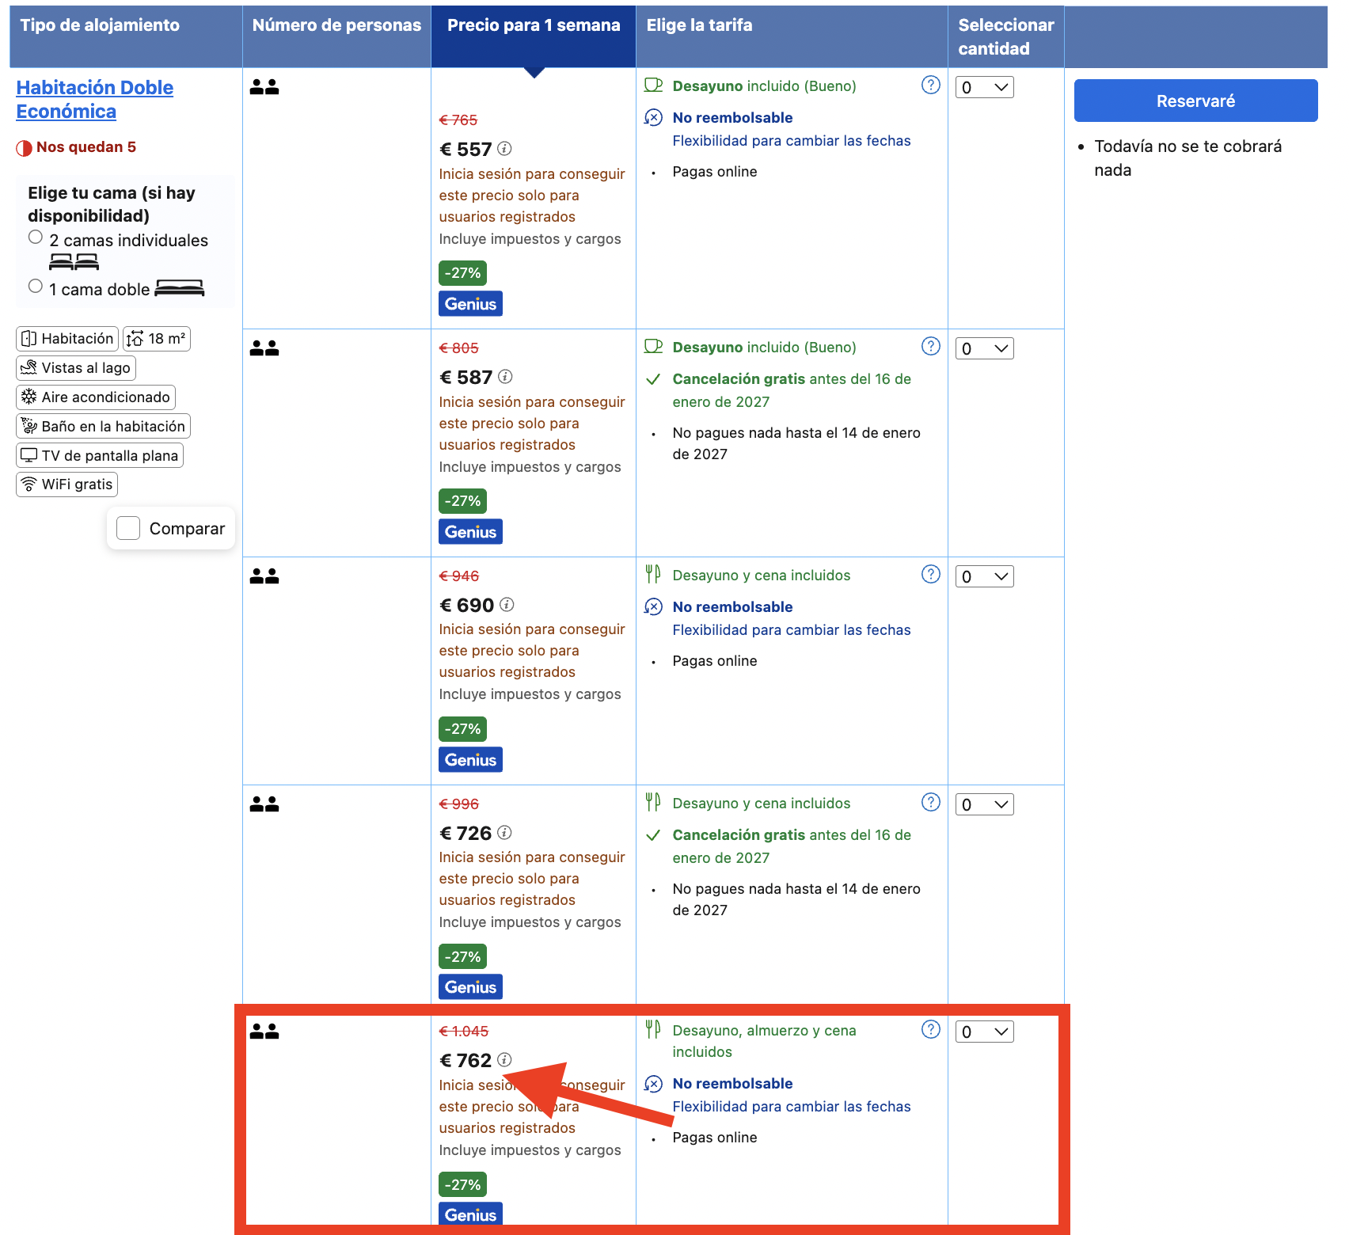Click the Vistas al lago amenity icon
This screenshot has width=1349, height=1235.
pos(29,367)
